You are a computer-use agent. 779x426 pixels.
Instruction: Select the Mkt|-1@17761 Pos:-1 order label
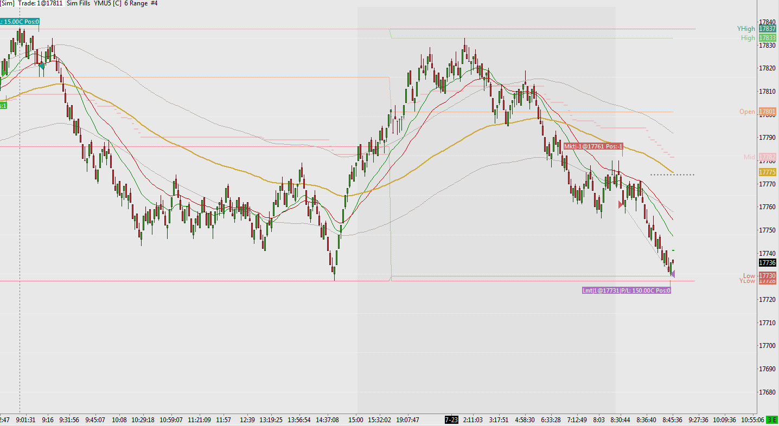click(x=593, y=146)
